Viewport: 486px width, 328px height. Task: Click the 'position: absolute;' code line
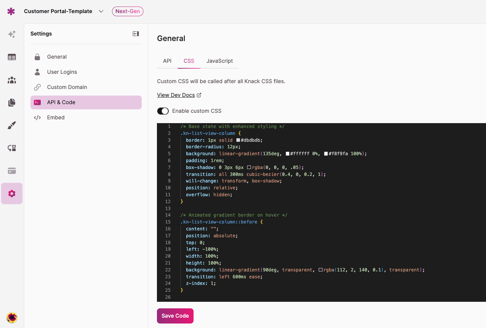(x=212, y=236)
